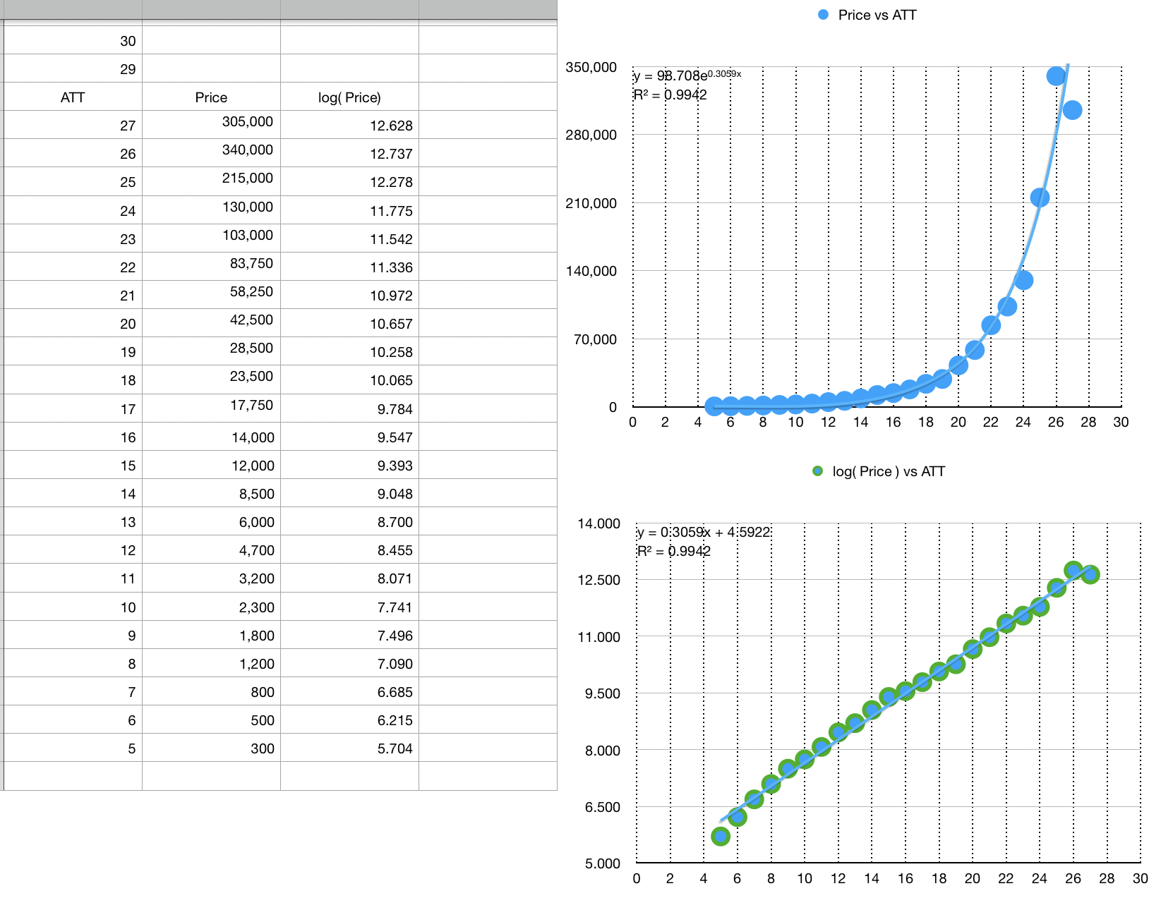Select the ATT column header cell
The image size is (1173, 910).
[x=73, y=97]
